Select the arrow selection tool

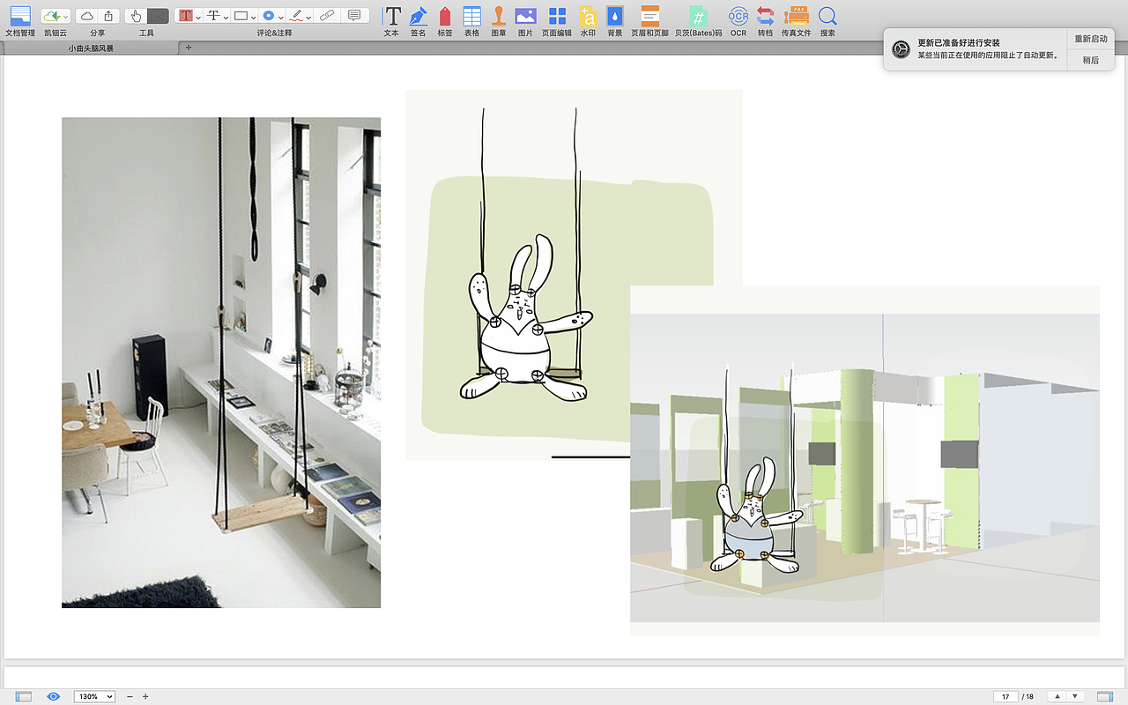click(158, 16)
